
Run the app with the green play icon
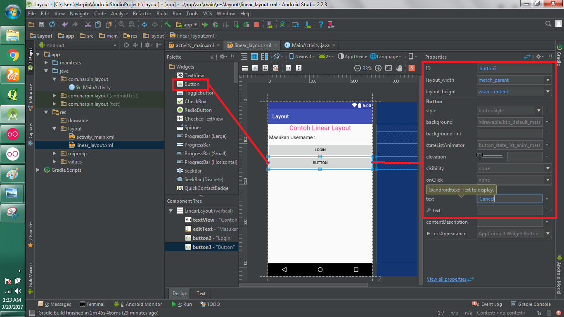tap(206, 25)
